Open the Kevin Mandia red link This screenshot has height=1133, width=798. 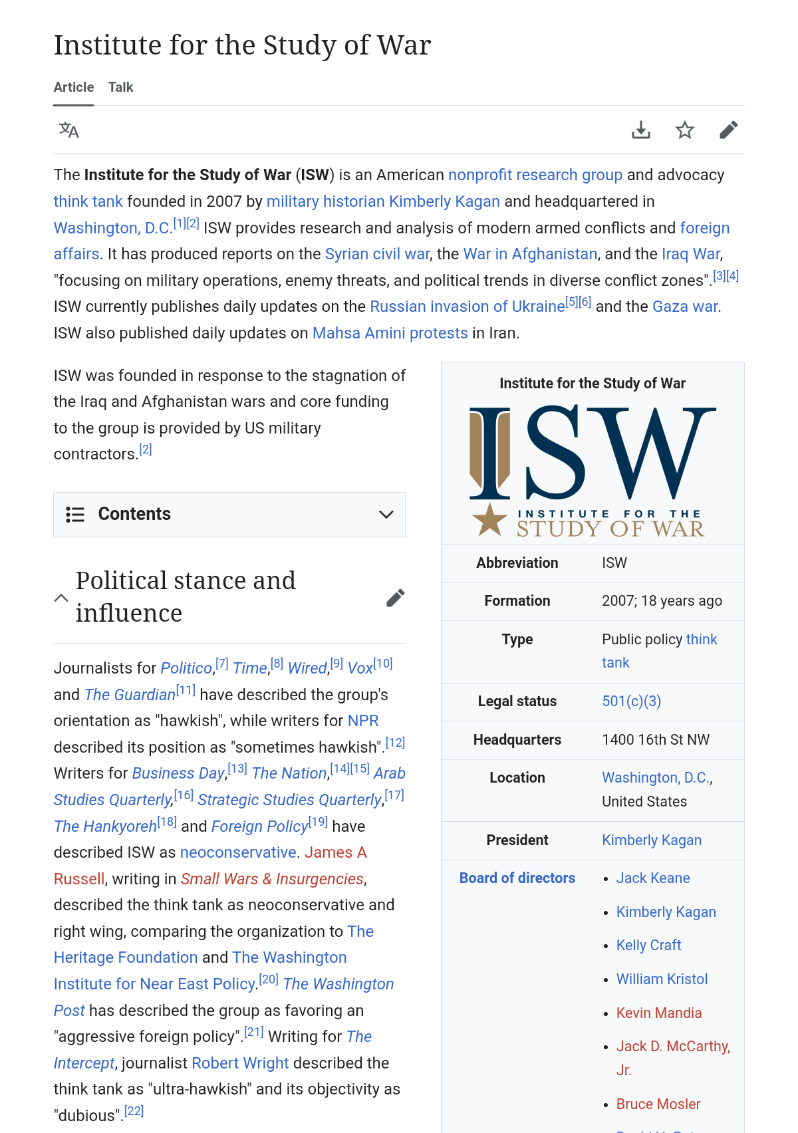point(659,1013)
